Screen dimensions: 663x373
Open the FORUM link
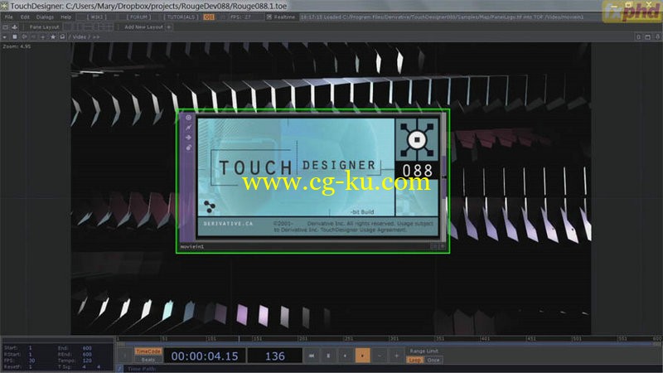(x=138, y=17)
